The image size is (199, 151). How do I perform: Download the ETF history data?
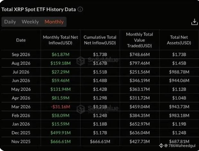[194, 22]
